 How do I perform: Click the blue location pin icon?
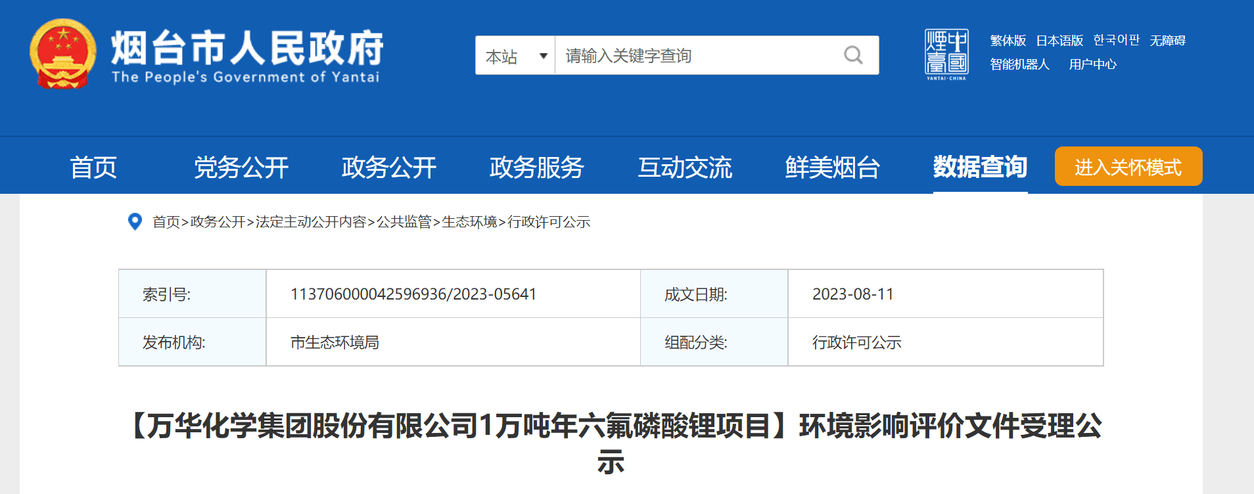pos(135,222)
